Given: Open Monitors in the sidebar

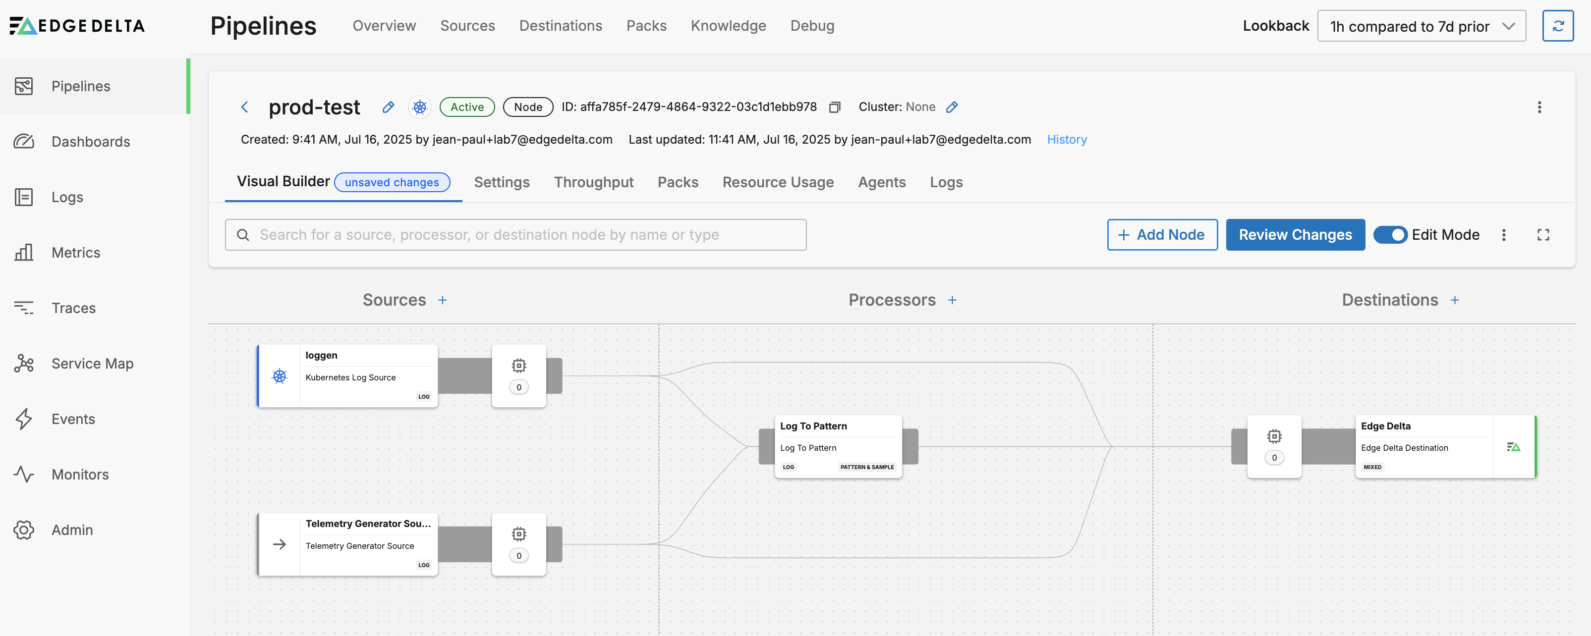Looking at the screenshot, I should (95, 474).
